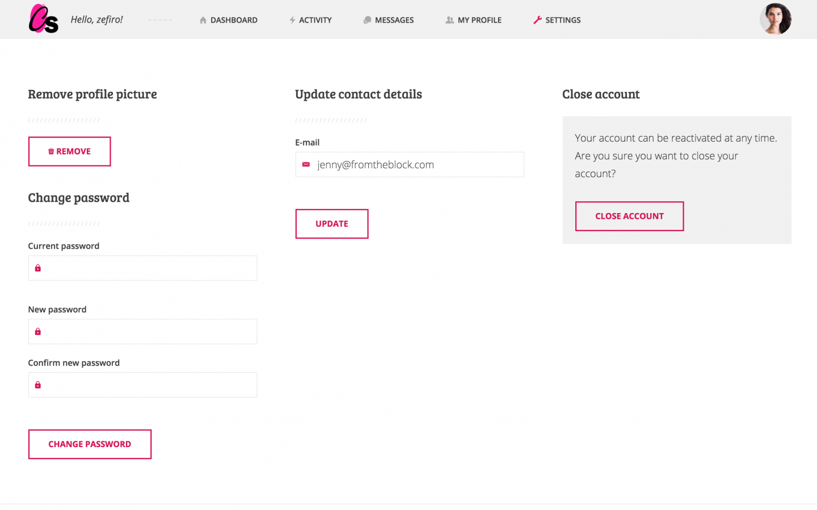The width and height of the screenshot is (817, 510).
Task: Click the 'Update contact details' heading
Action: coord(359,94)
